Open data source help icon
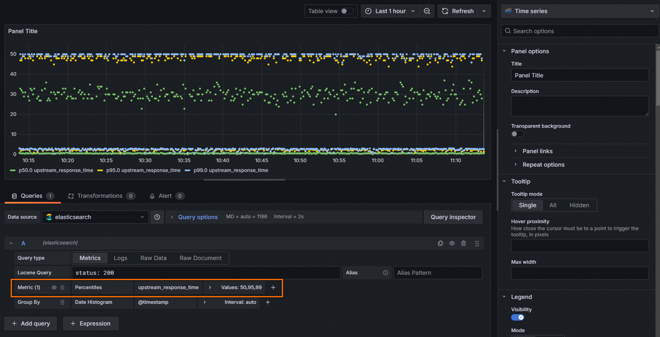Screen dimensions: 660x337 (157, 217)
